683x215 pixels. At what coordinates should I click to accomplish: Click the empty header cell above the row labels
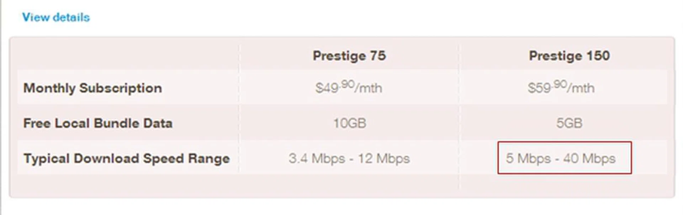(x=128, y=56)
